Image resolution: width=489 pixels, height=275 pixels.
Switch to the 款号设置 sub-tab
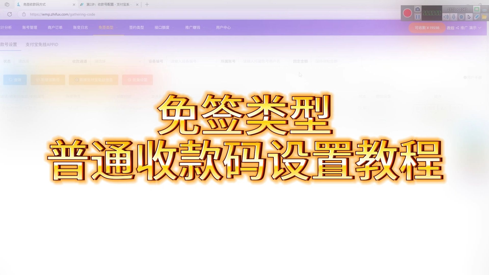[x=9, y=45]
